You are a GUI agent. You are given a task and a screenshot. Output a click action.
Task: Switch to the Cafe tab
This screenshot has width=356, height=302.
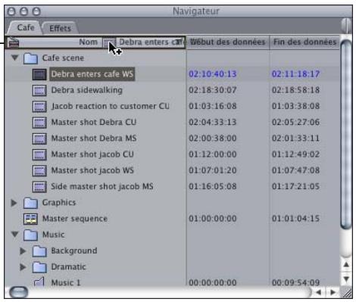pos(26,27)
